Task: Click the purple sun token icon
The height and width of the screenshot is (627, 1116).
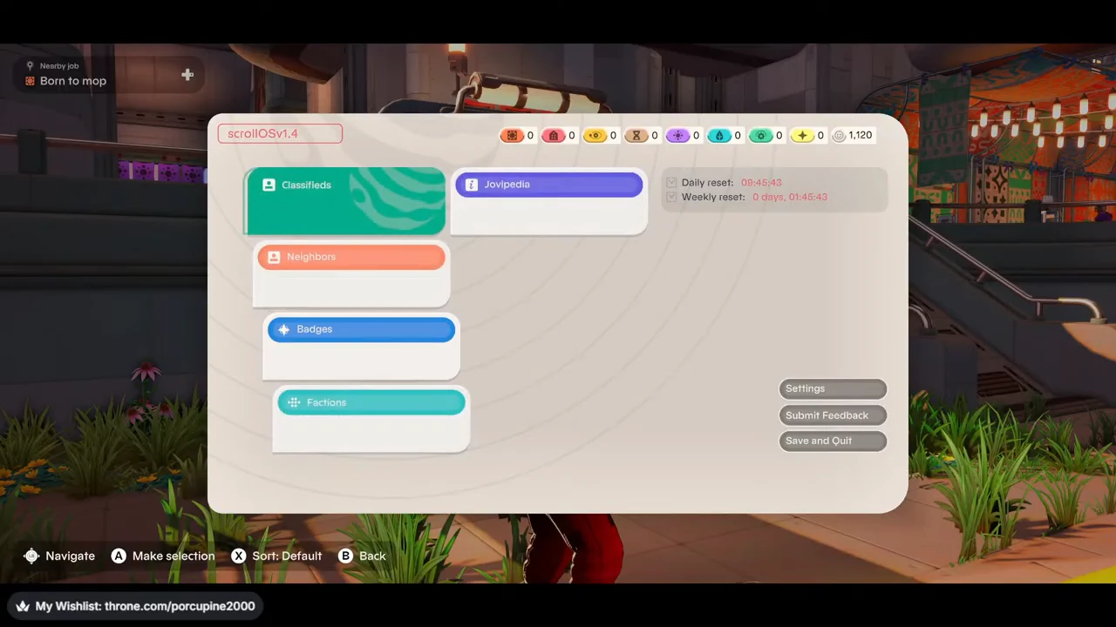Action: tap(678, 136)
